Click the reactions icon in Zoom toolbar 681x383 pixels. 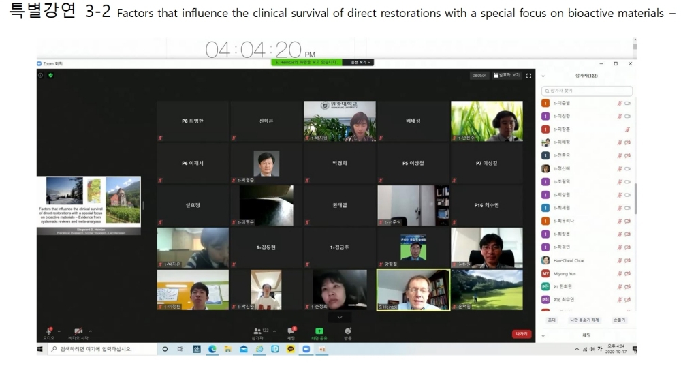[x=347, y=331]
